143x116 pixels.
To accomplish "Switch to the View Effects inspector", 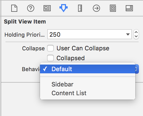I will point(129,8).
